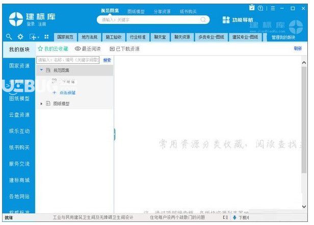
Task: Switch to the 分享资源 search tab
Action: (162, 11)
